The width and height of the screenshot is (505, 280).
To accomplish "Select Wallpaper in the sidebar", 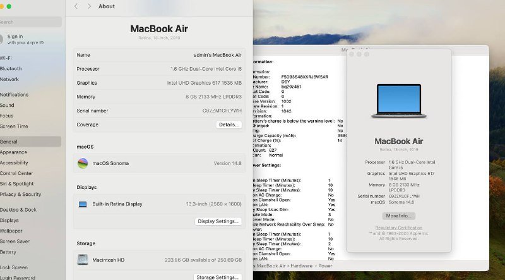I will [11, 231].
